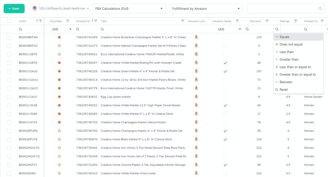Check the row checkbox for B00006RTXN
328x177 pixels.
(9, 37)
